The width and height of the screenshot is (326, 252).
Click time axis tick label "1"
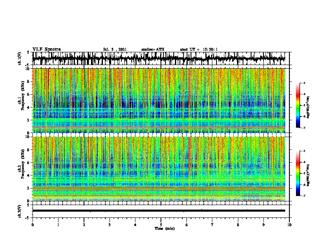pos(58,225)
